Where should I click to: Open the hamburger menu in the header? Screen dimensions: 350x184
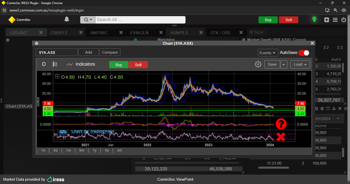click(335, 20)
